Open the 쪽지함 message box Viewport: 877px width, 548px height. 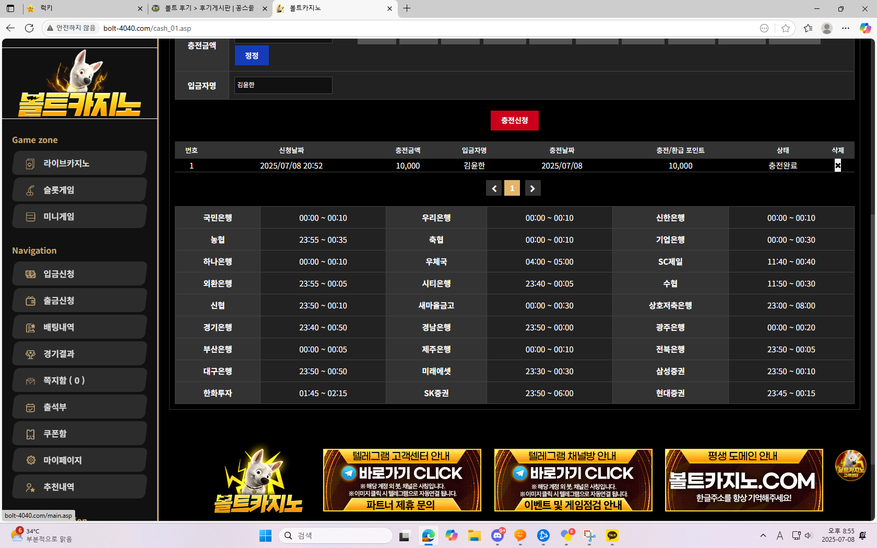(x=79, y=380)
